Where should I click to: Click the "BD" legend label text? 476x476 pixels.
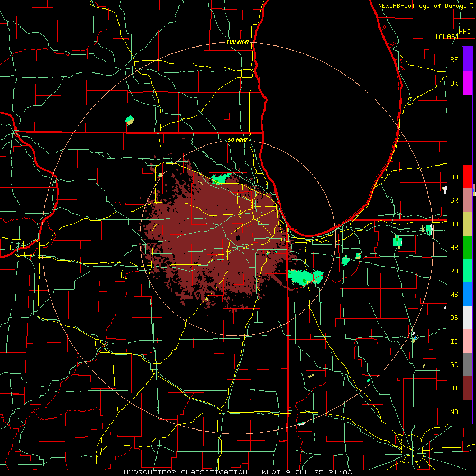coord(454,224)
